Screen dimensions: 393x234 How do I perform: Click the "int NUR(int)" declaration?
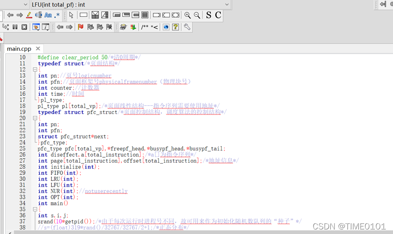click(58, 191)
